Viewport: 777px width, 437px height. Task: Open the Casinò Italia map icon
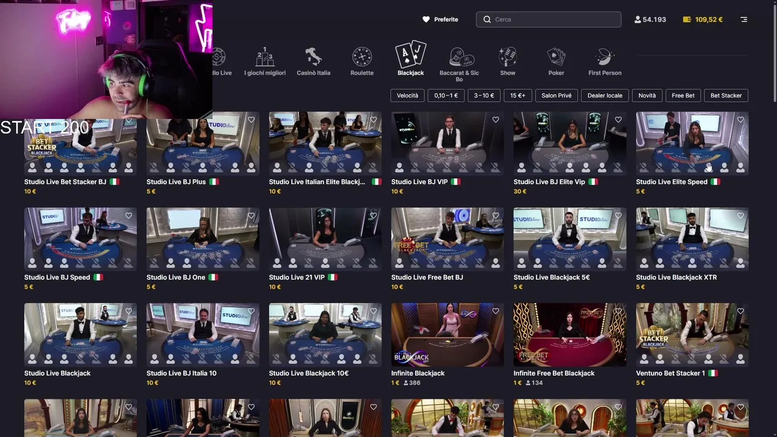[x=313, y=57]
